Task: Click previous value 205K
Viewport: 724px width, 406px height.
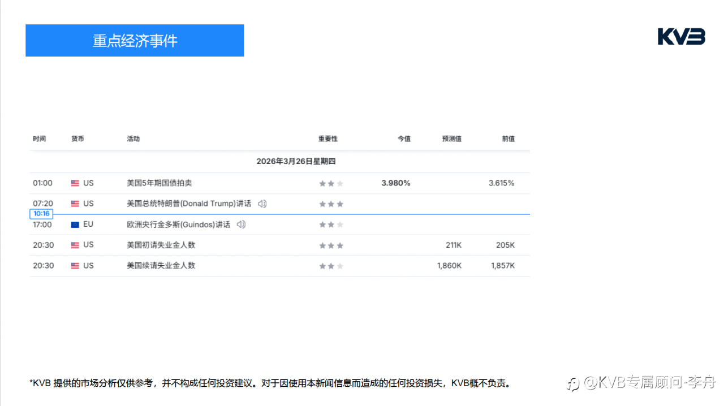Action: (506, 245)
